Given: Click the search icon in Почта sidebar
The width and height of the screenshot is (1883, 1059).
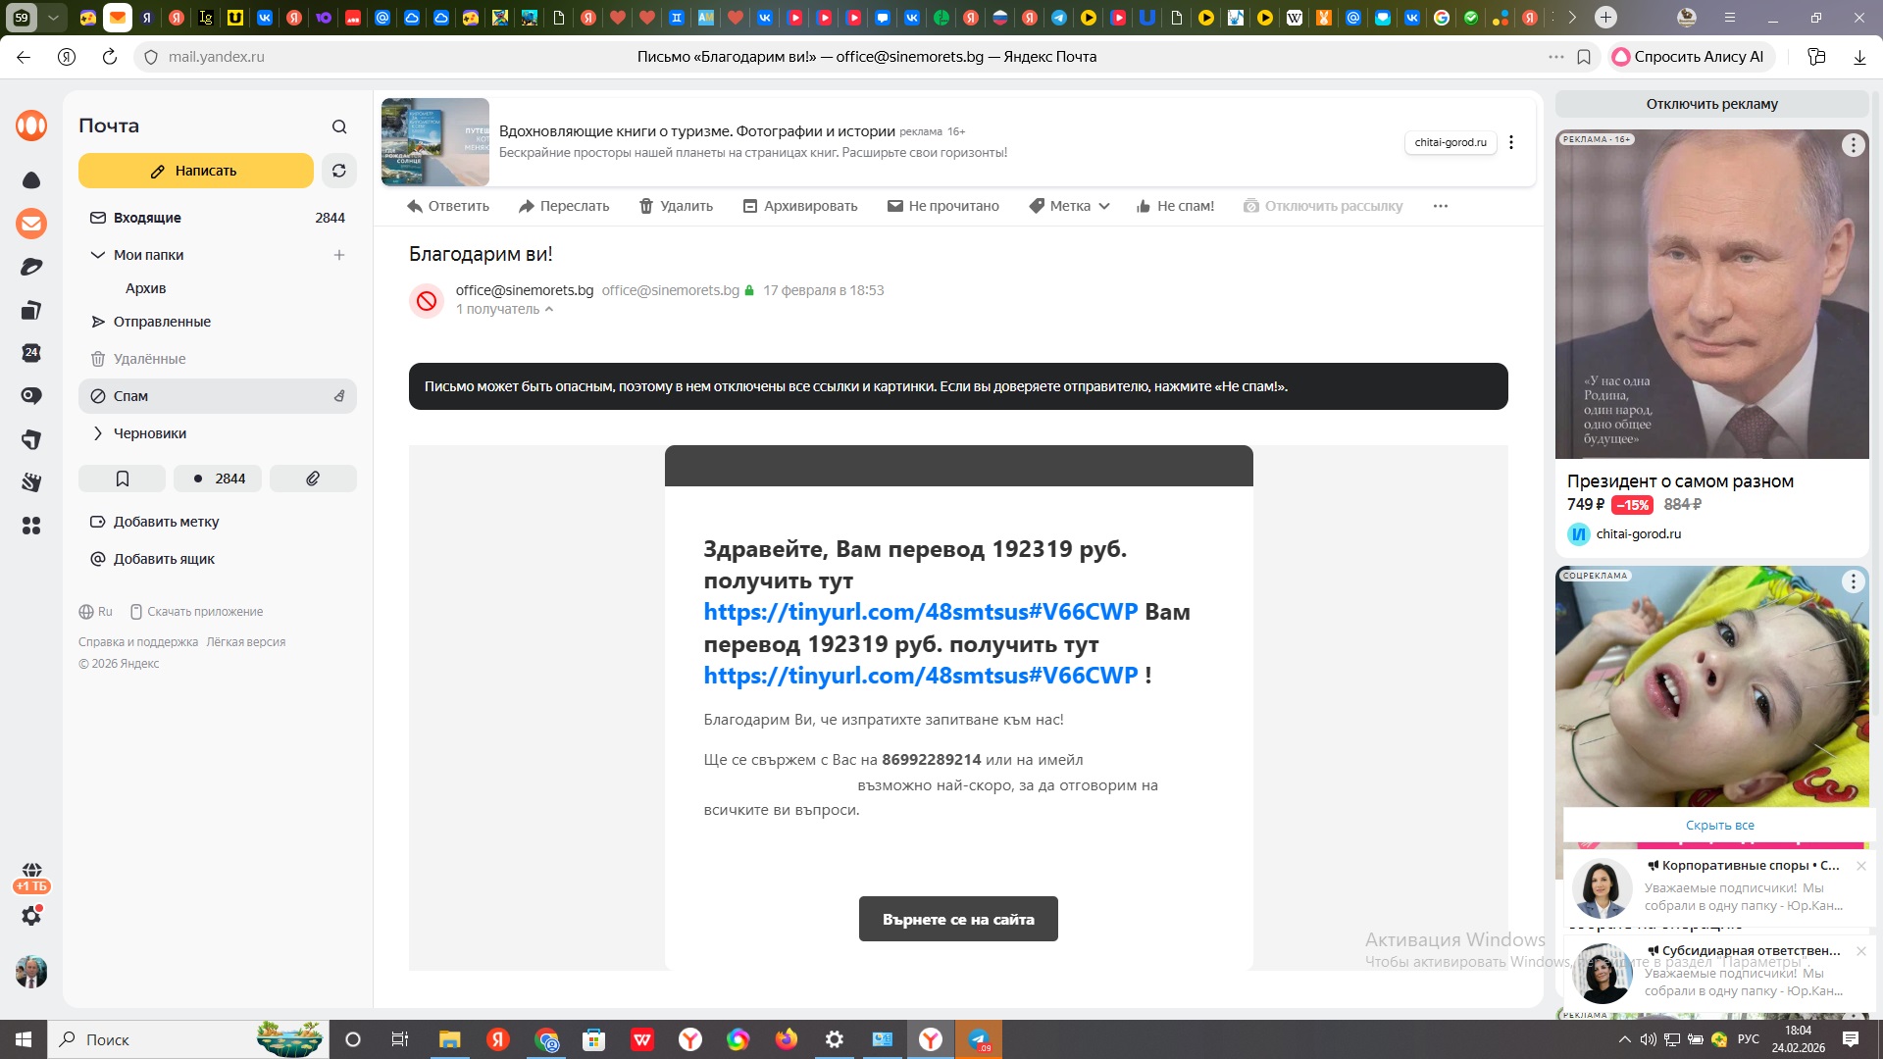Looking at the screenshot, I should [x=339, y=126].
